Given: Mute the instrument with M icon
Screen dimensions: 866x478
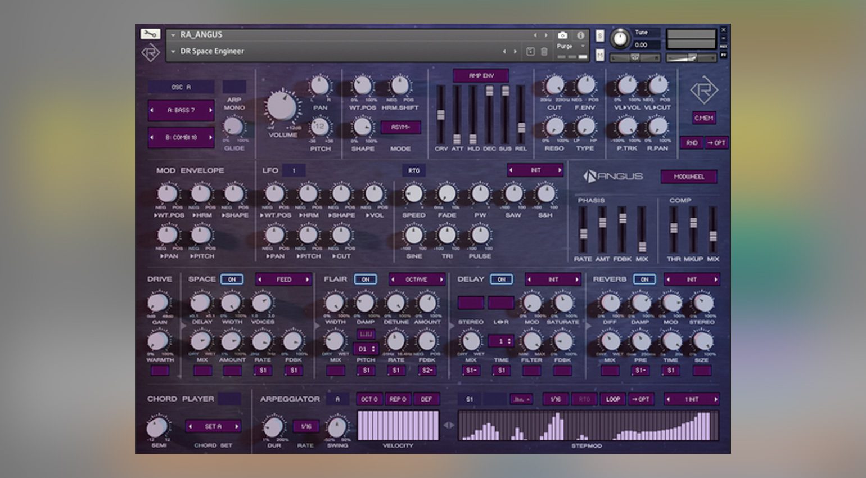Looking at the screenshot, I should (600, 55).
